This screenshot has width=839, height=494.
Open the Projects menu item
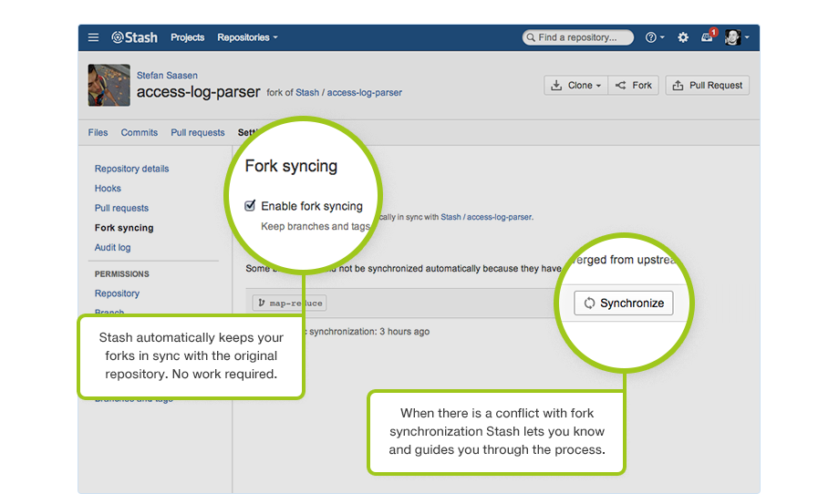[x=187, y=37]
